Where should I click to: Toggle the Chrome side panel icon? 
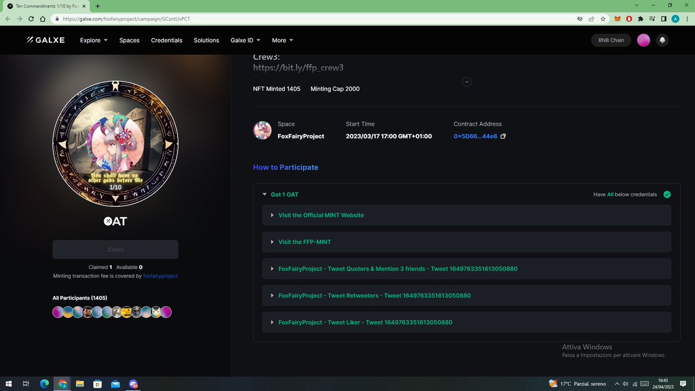tap(664, 19)
